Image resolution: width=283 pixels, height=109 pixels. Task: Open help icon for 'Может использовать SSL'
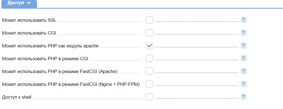pyautogui.click(x=243, y=20)
